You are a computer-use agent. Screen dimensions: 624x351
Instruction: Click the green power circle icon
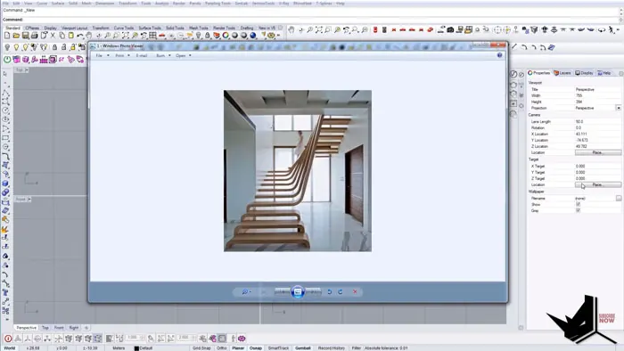pos(7,60)
